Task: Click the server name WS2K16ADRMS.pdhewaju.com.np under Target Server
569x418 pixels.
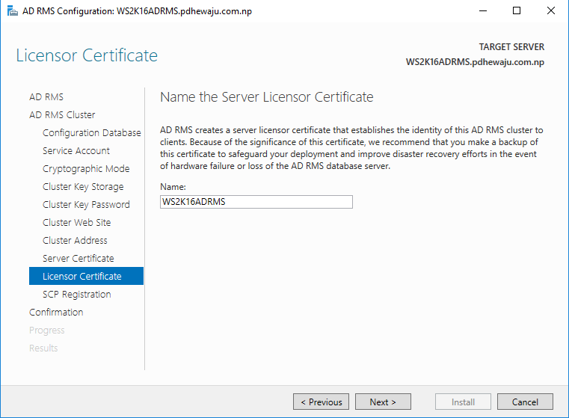Action: point(475,62)
